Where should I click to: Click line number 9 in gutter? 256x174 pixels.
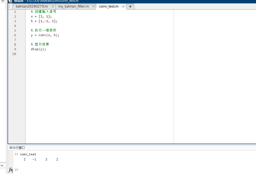tap(15, 49)
